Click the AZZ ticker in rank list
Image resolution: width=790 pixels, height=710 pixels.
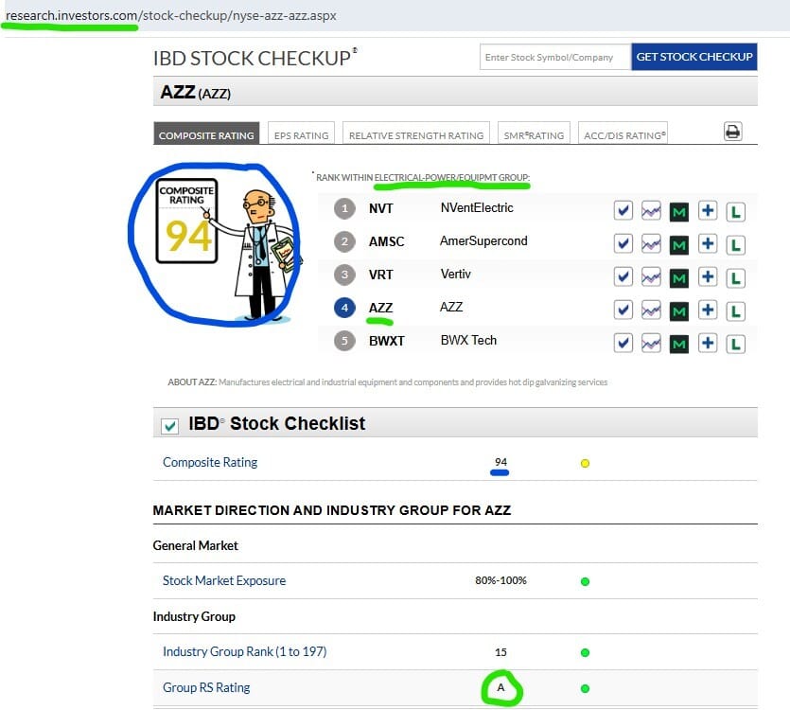coord(380,308)
